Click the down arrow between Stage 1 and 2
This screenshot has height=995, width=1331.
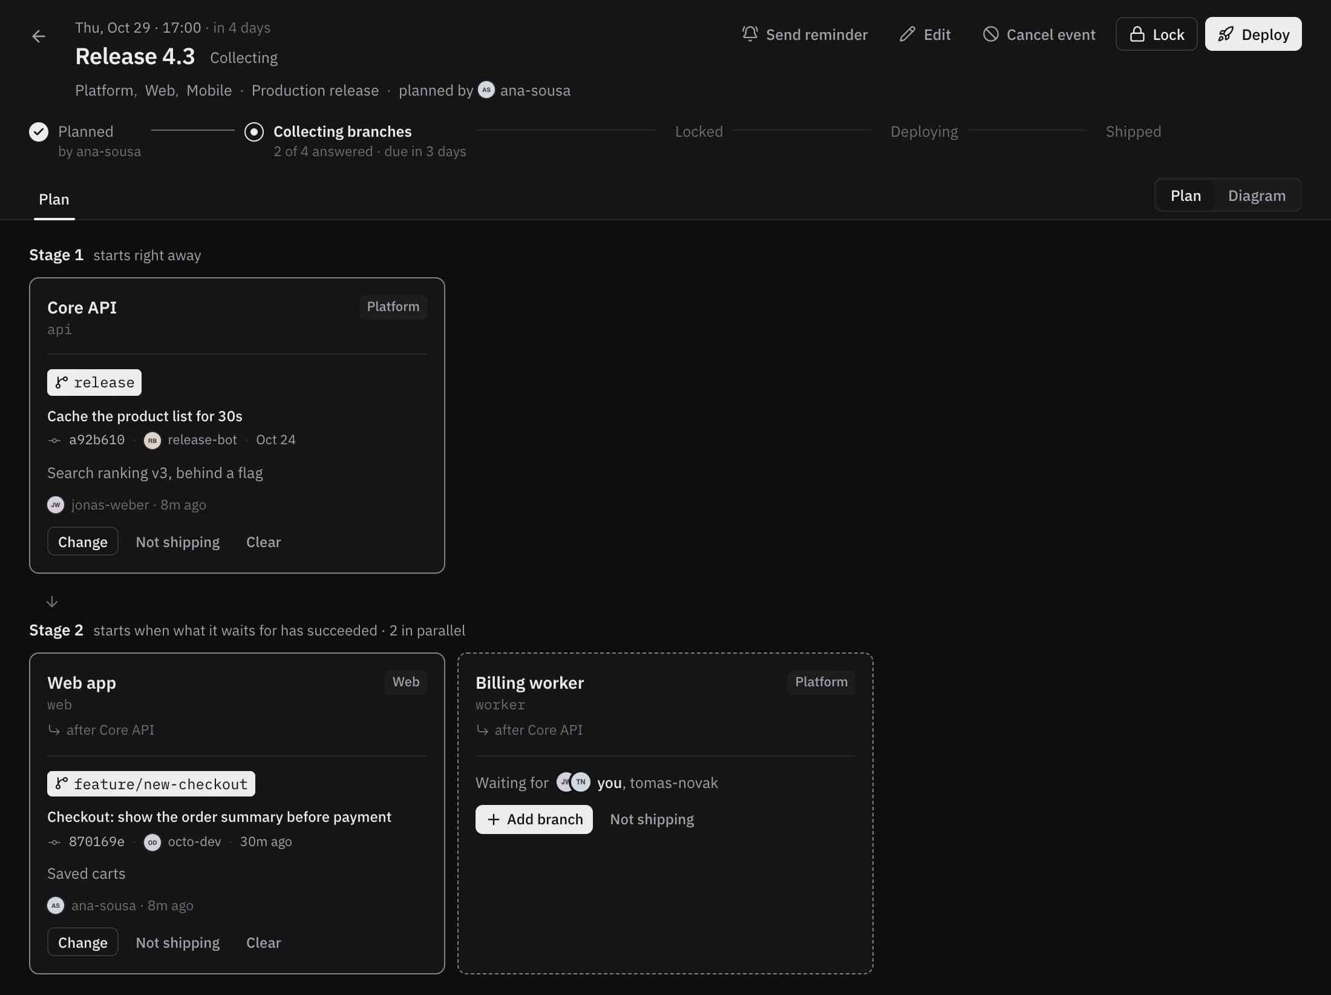click(x=52, y=601)
